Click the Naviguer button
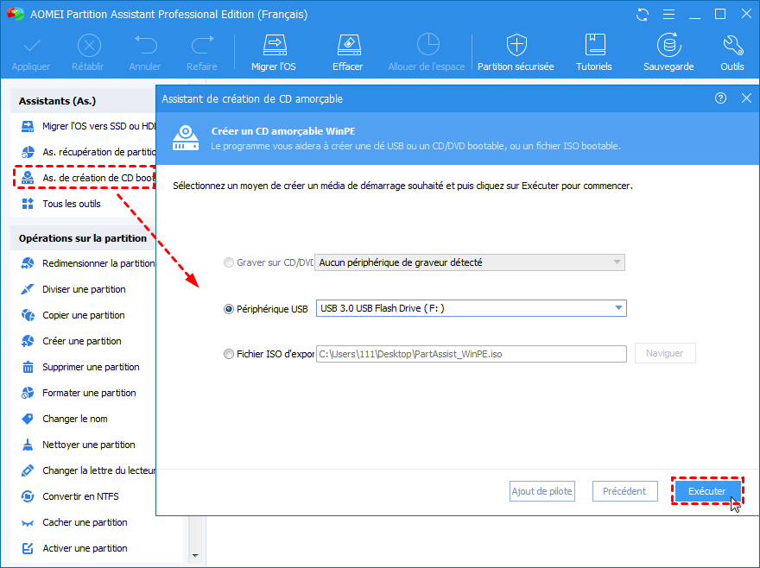The width and height of the screenshot is (760, 568). pyautogui.click(x=665, y=353)
